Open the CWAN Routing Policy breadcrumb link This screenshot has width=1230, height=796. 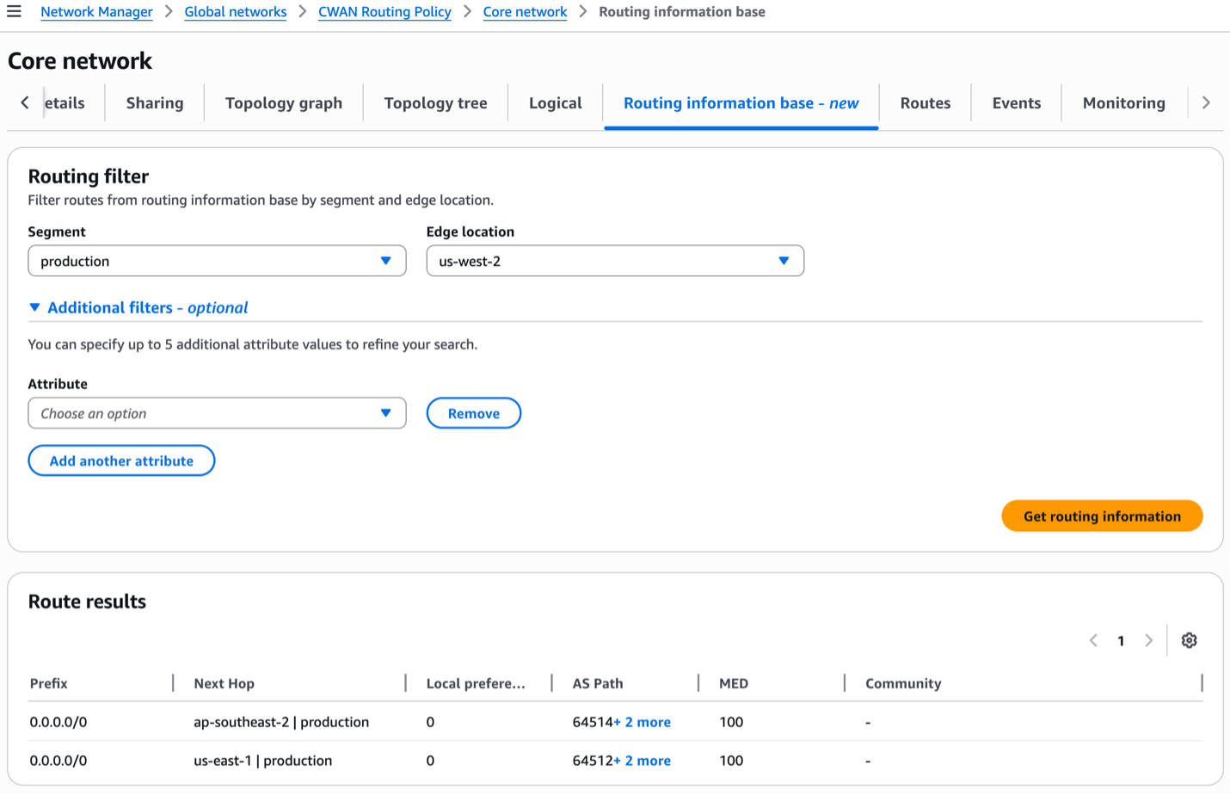pyautogui.click(x=384, y=11)
